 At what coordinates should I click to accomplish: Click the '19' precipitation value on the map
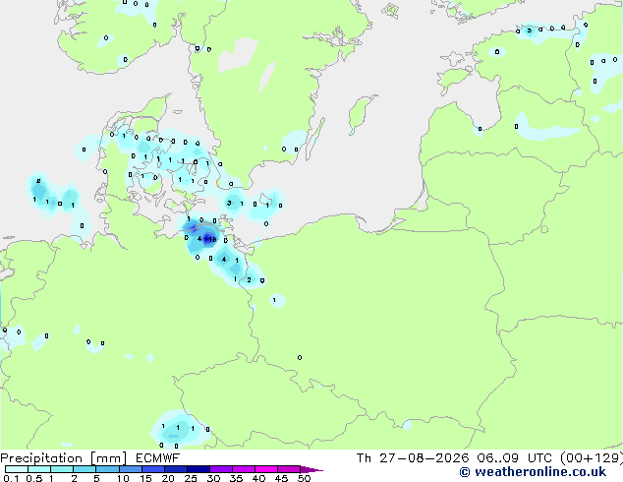point(212,239)
